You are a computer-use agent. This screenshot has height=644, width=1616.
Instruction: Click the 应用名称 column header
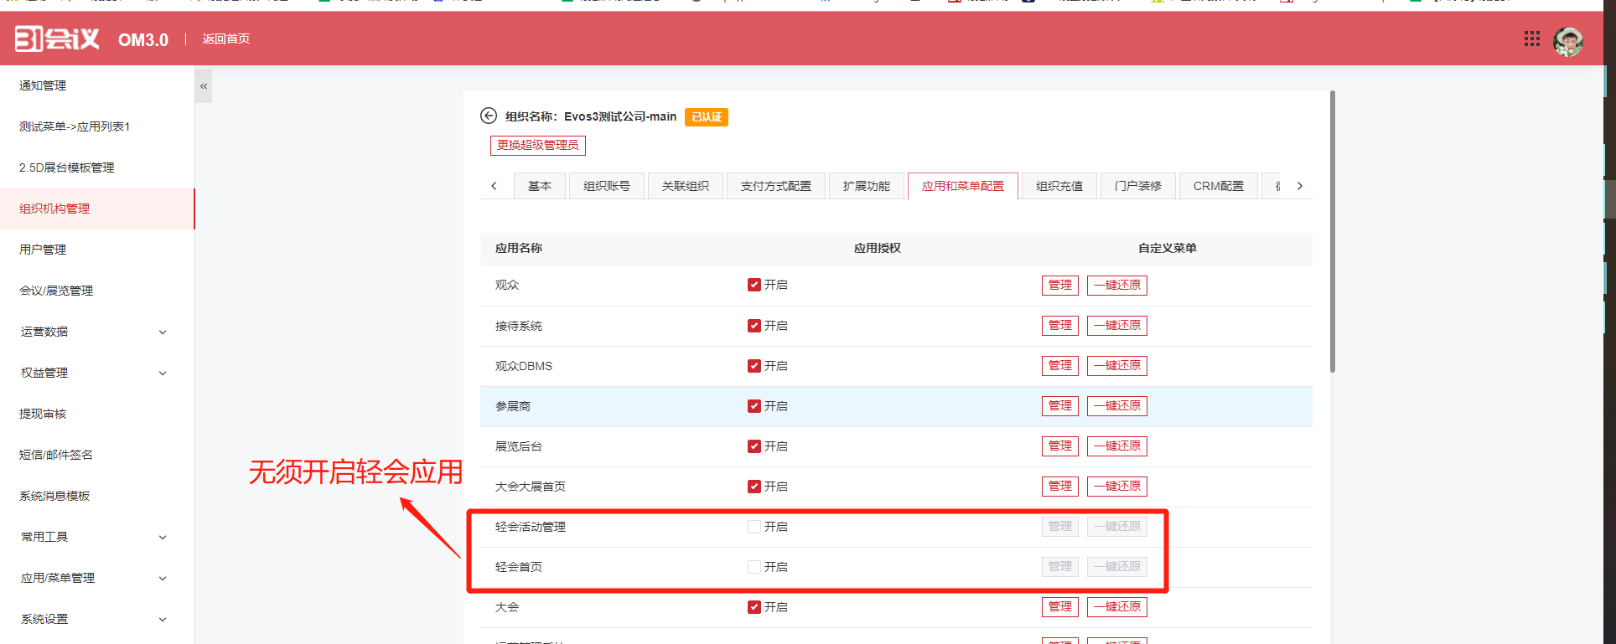[x=519, y=248]
